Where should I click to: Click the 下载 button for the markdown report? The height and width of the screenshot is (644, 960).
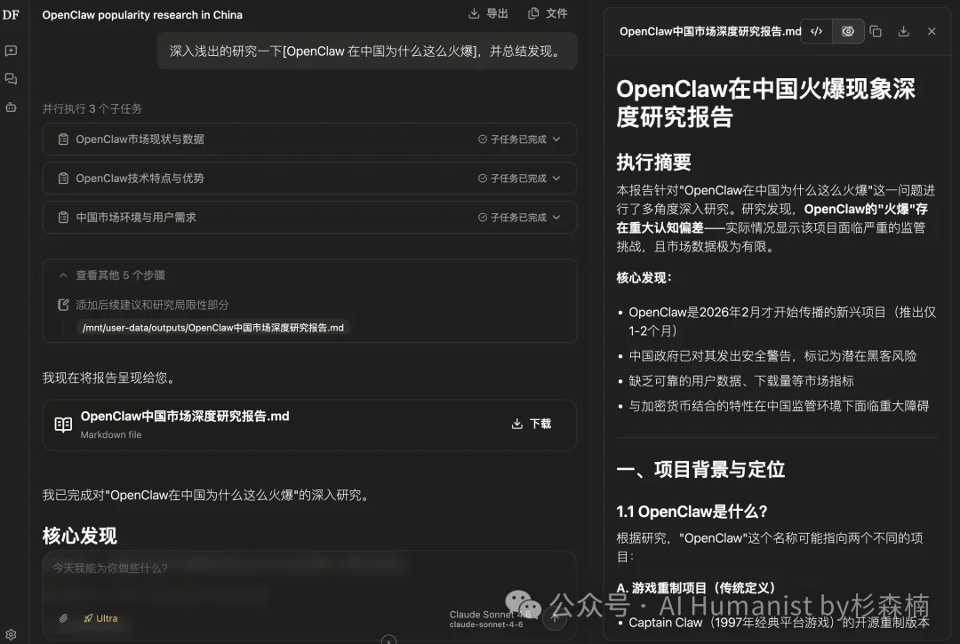point(531,424)
